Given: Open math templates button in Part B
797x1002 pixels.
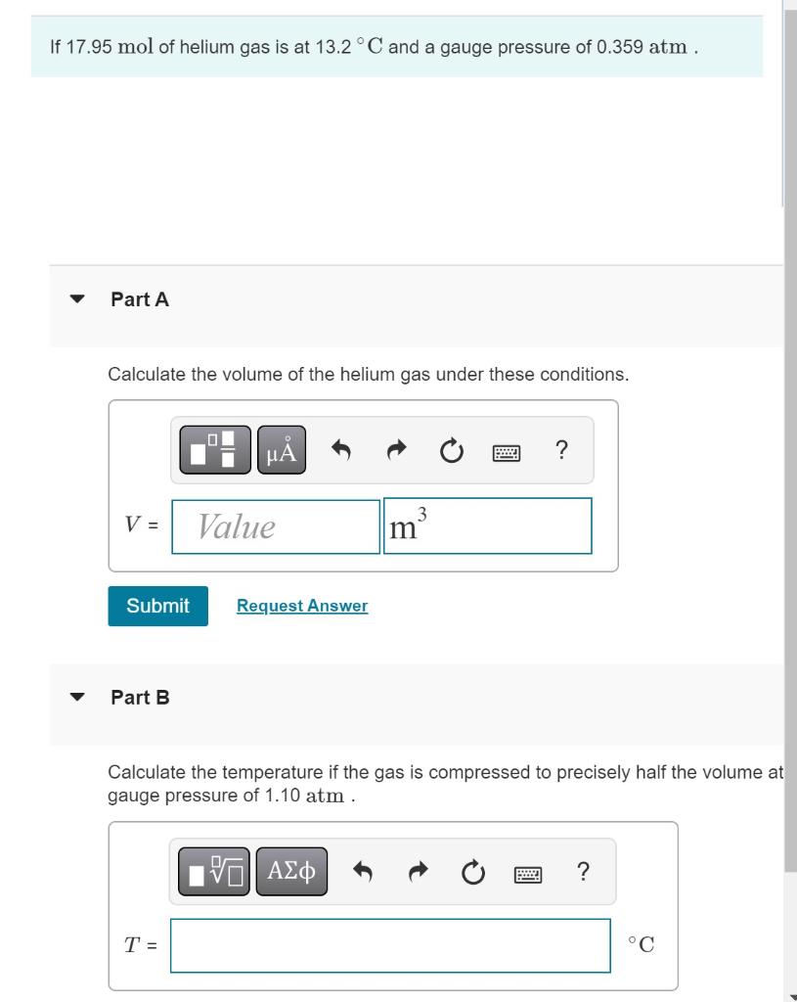Looking at the screenshot, I should pos(214,872).
